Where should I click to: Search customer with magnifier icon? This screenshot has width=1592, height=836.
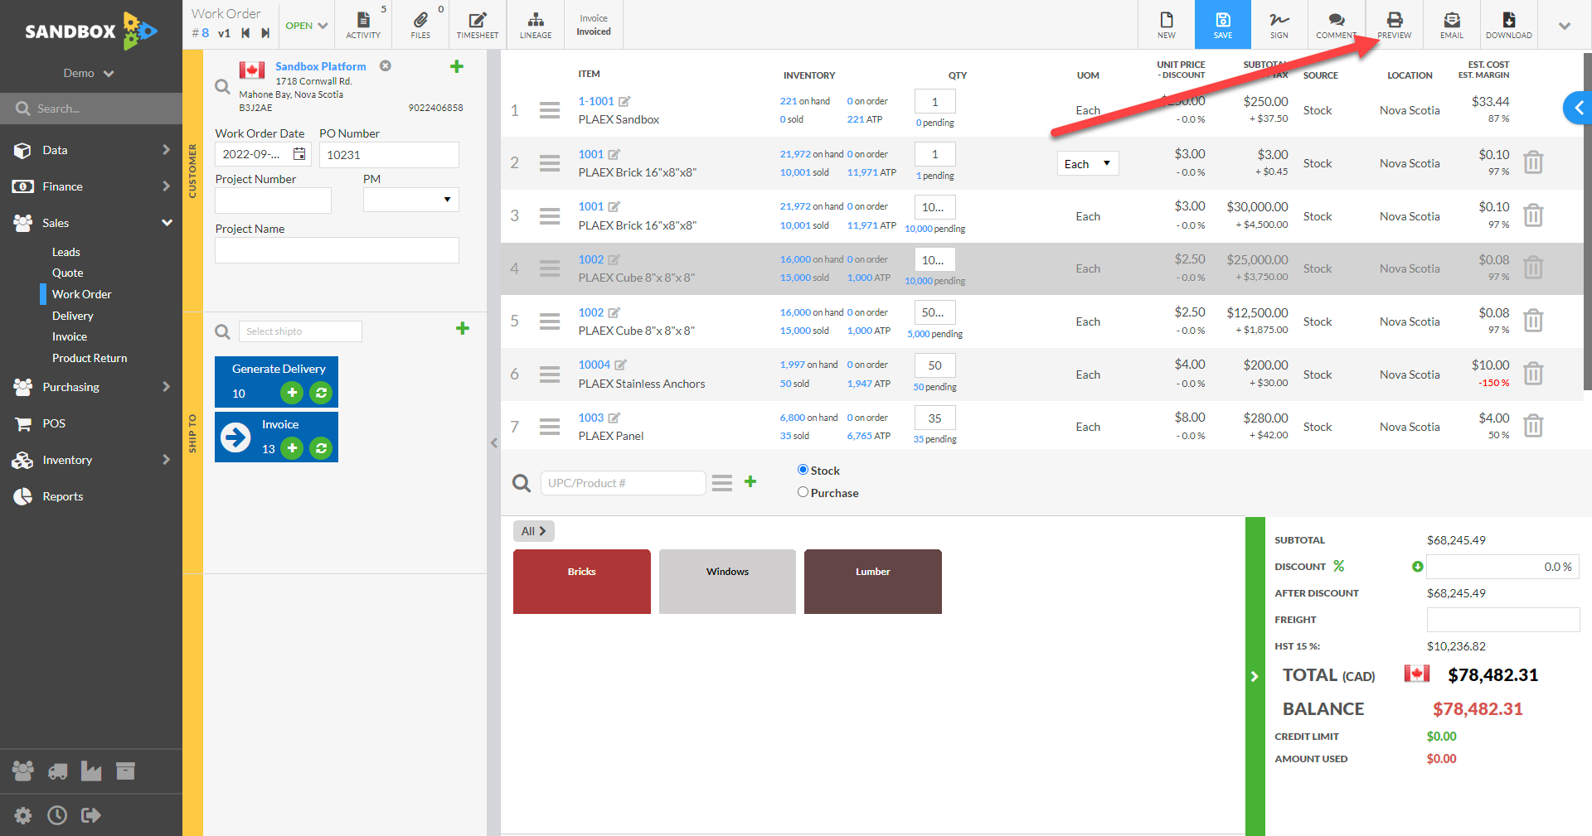222,86
